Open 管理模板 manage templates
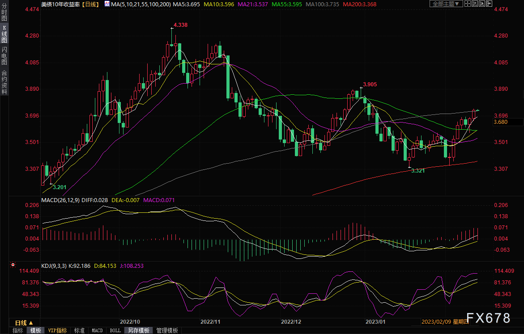This screenshot has height=334, width=524. tap(167, 330)
